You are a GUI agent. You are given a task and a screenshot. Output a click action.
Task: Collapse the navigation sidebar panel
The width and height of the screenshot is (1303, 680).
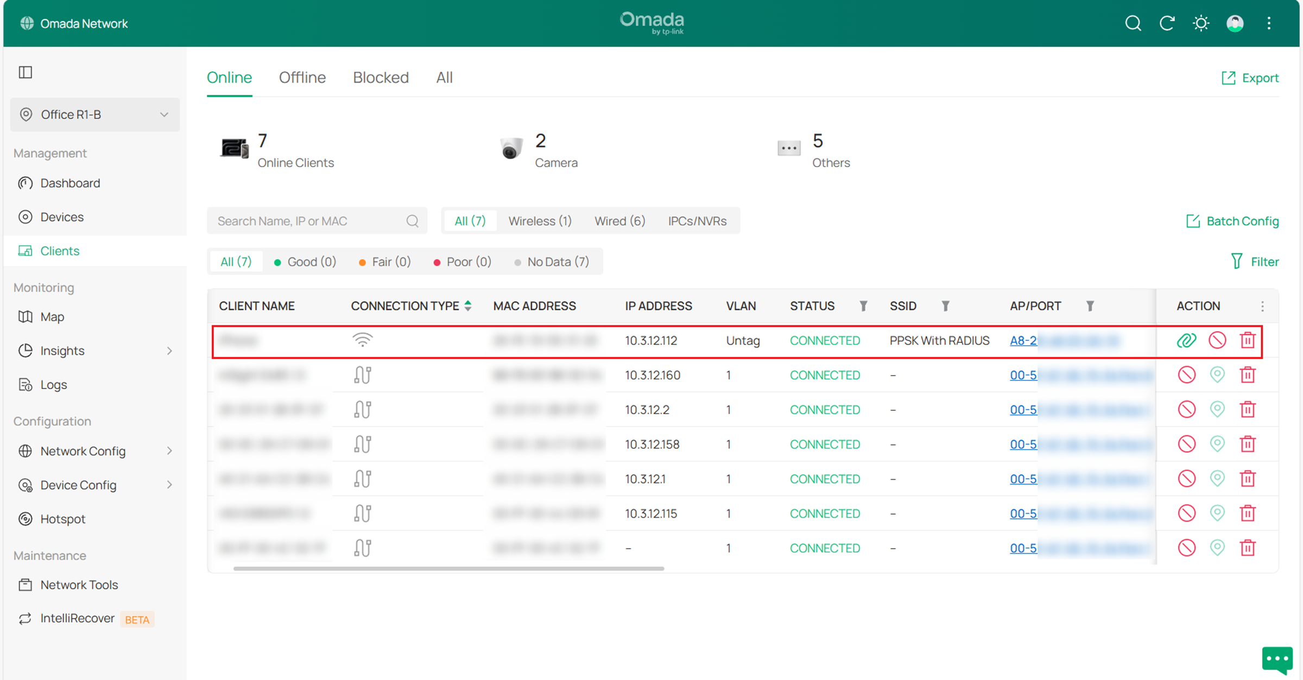(26, 72)
